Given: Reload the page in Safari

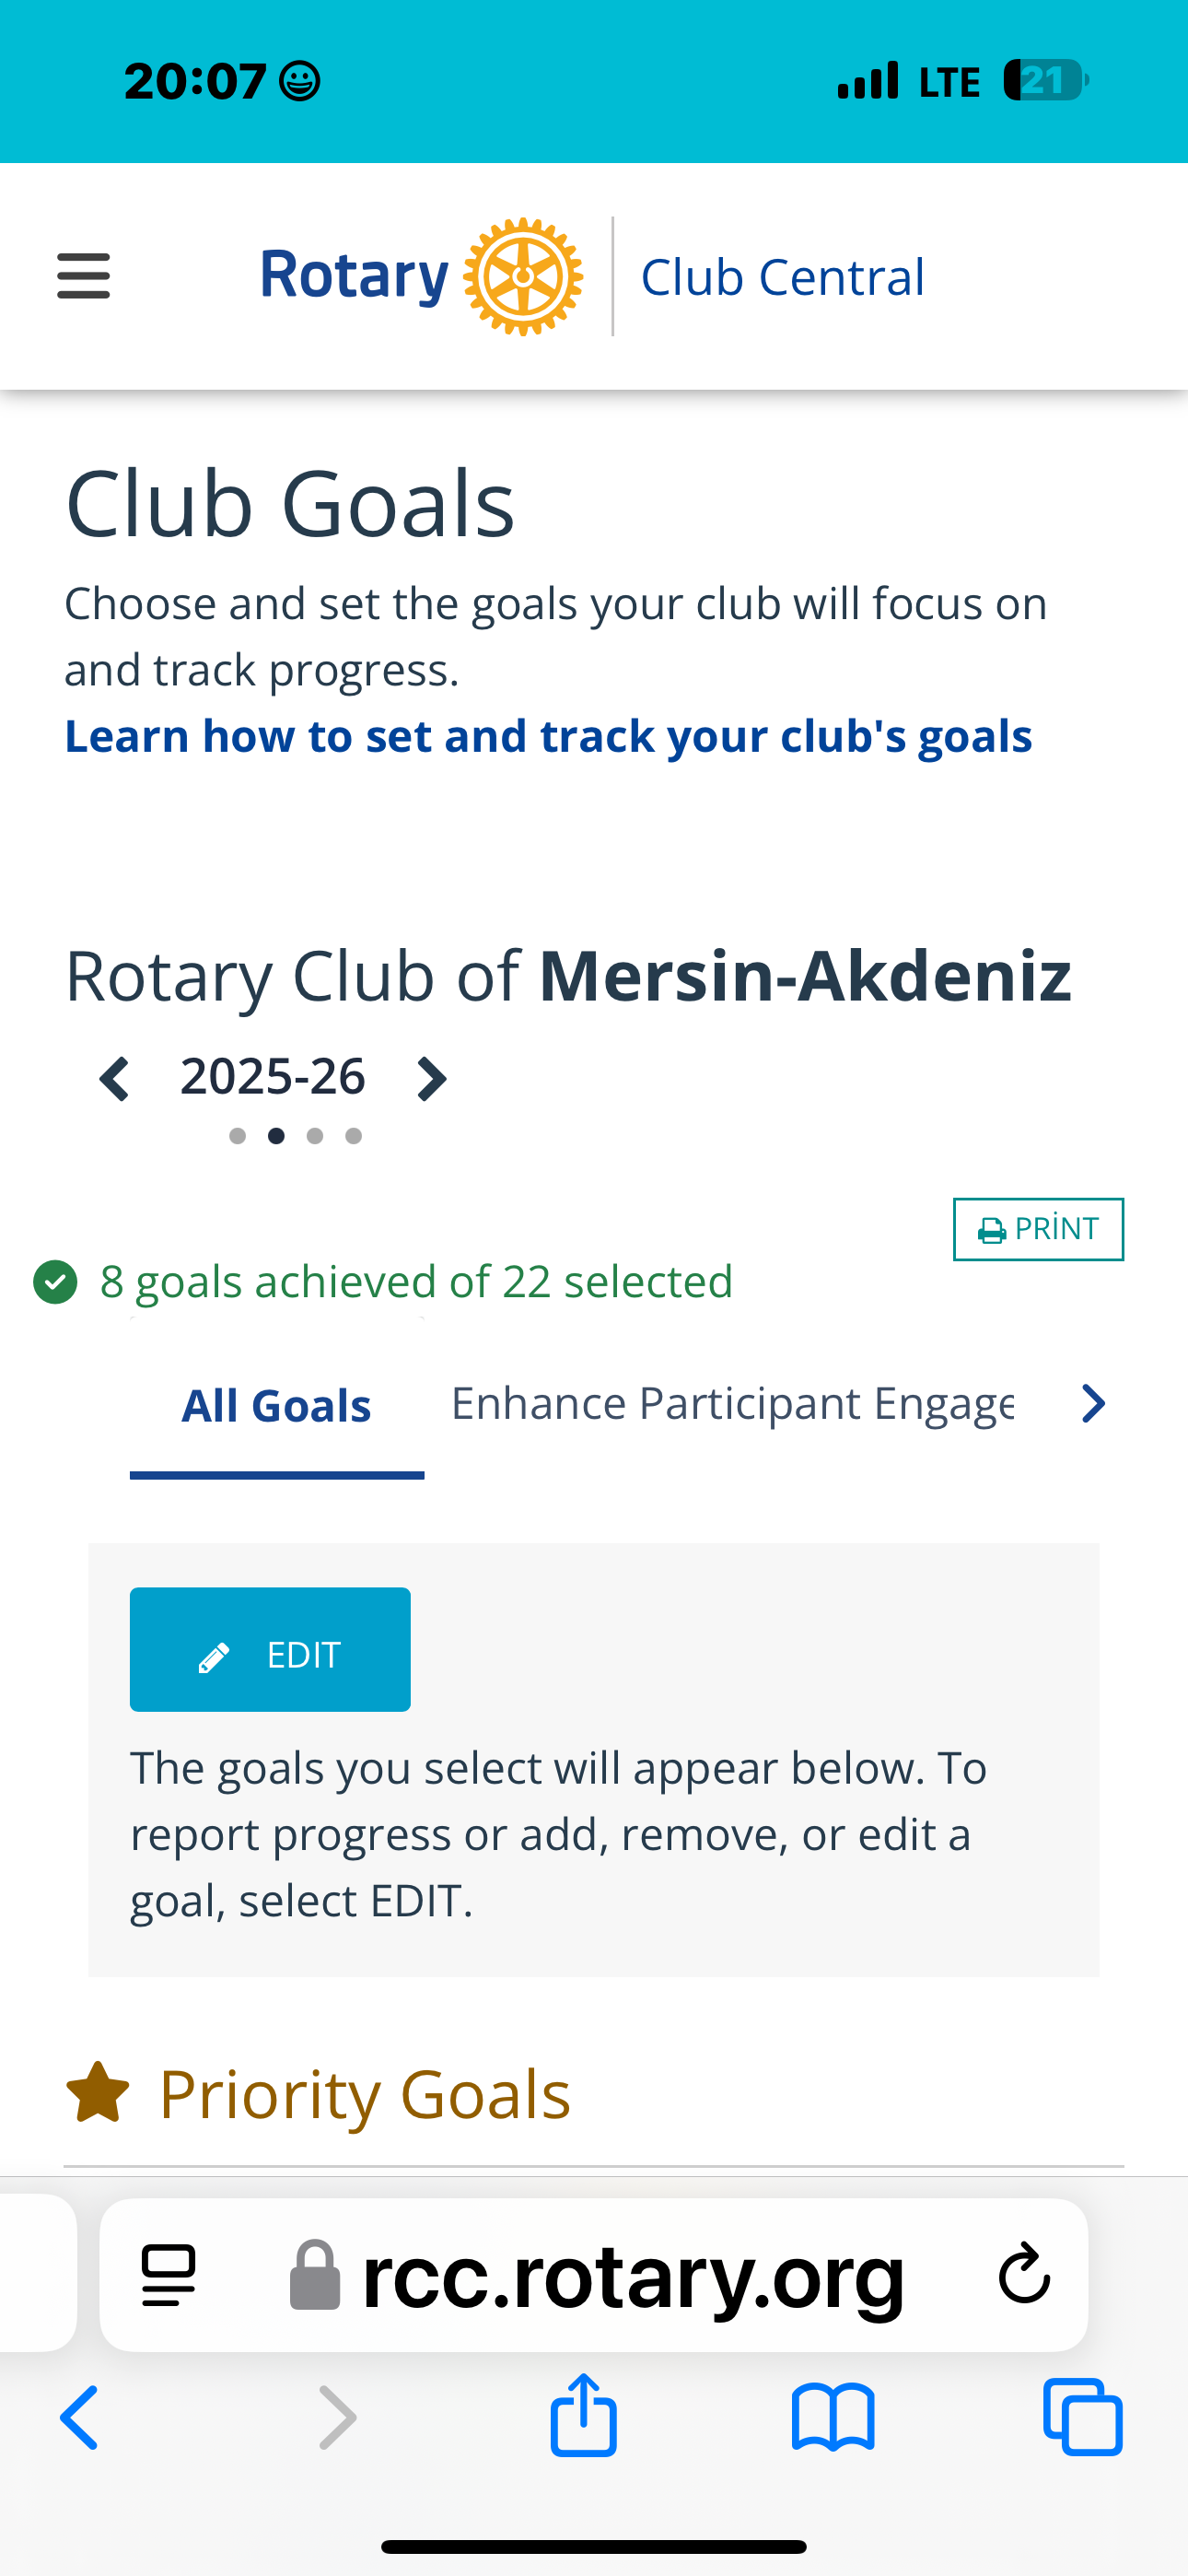Looking at the screenshot, I should pyautogui.click(x=1024, y=2274).
